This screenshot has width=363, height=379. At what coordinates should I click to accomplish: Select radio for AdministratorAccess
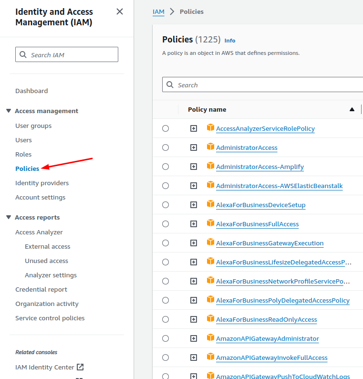click(166, 147)
